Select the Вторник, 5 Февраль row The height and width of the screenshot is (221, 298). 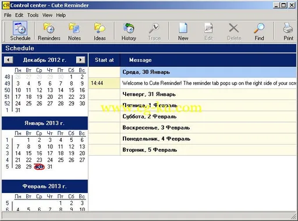coord(208,150)
